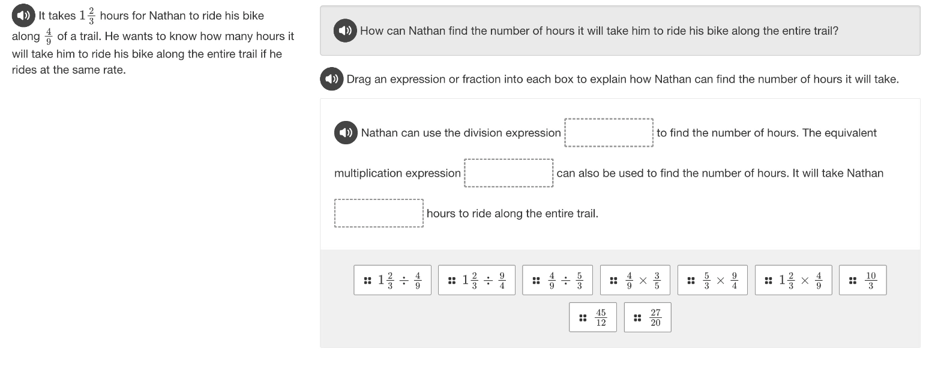
Task: Click the drag handle on the 27/20 tile
Action: click(637, 317)
